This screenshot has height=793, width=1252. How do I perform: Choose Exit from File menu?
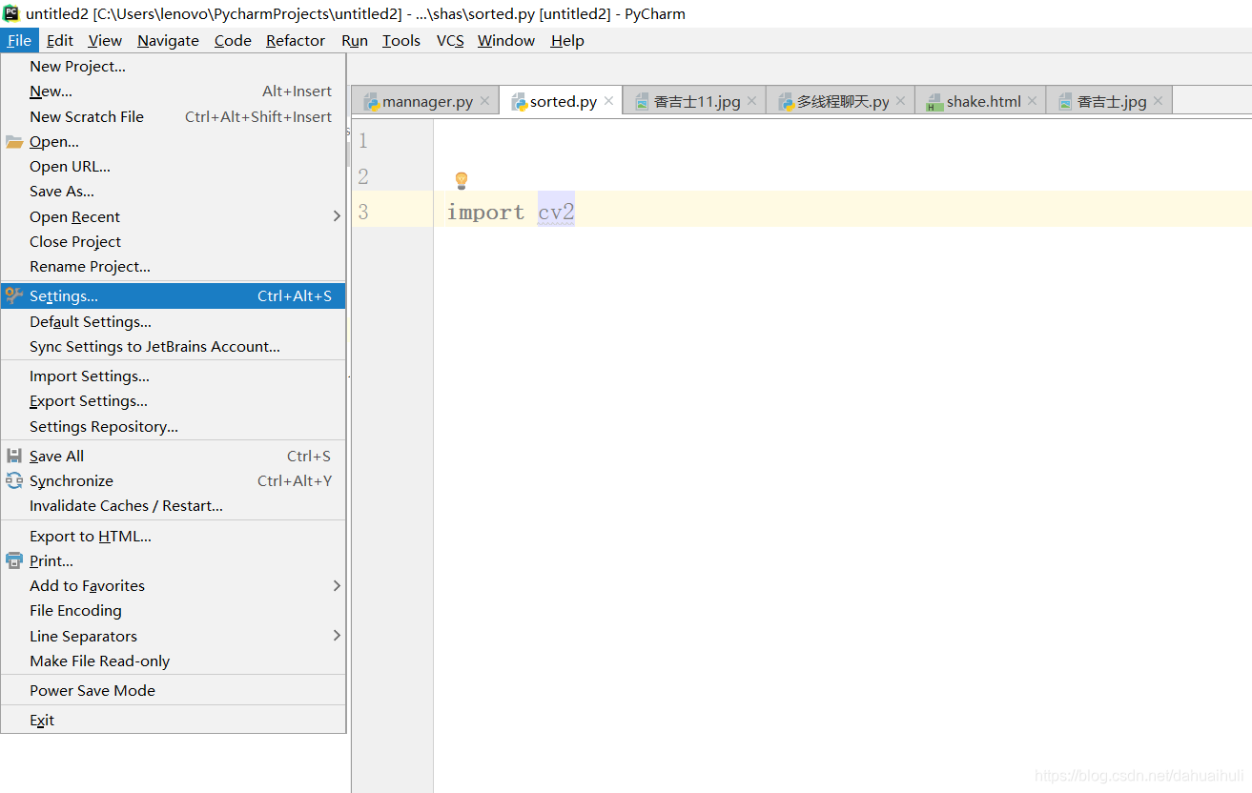173,720
